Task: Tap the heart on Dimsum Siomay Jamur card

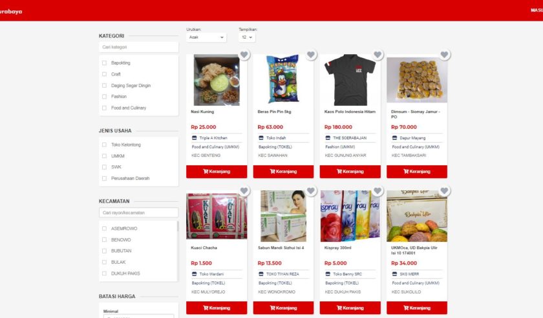Action: coord(444,55)
